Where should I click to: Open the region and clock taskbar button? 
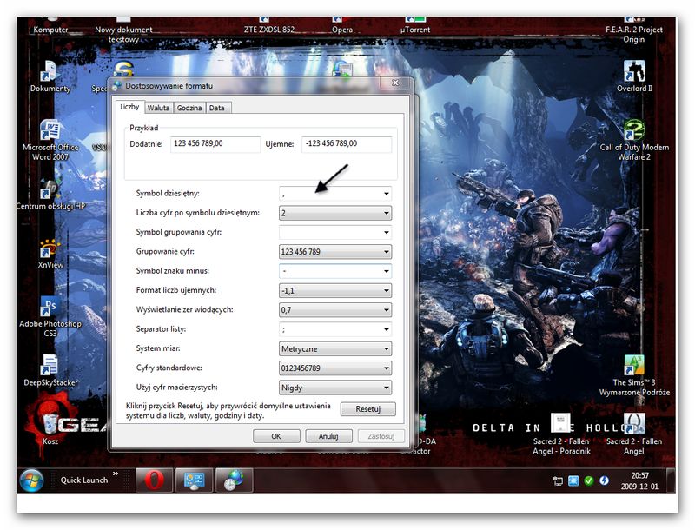coord(234,480)
